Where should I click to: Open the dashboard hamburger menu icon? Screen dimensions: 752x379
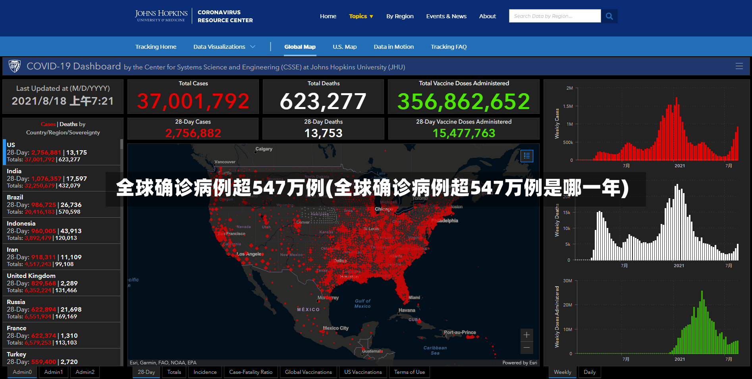pyautogui.click(x=739, y=66)
